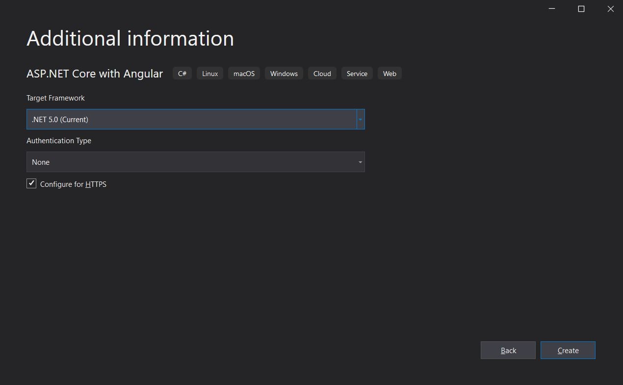The height and width of the screenshot is (385, 623).
Task: Toggle the Configure for HTTPS checkbox
Action: (x=31, y=183)
